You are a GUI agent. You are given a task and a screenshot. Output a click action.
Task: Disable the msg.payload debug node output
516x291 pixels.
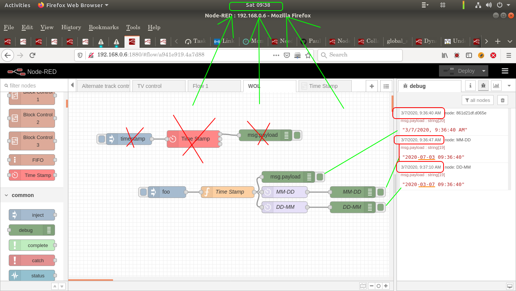(x=297, y=135)
